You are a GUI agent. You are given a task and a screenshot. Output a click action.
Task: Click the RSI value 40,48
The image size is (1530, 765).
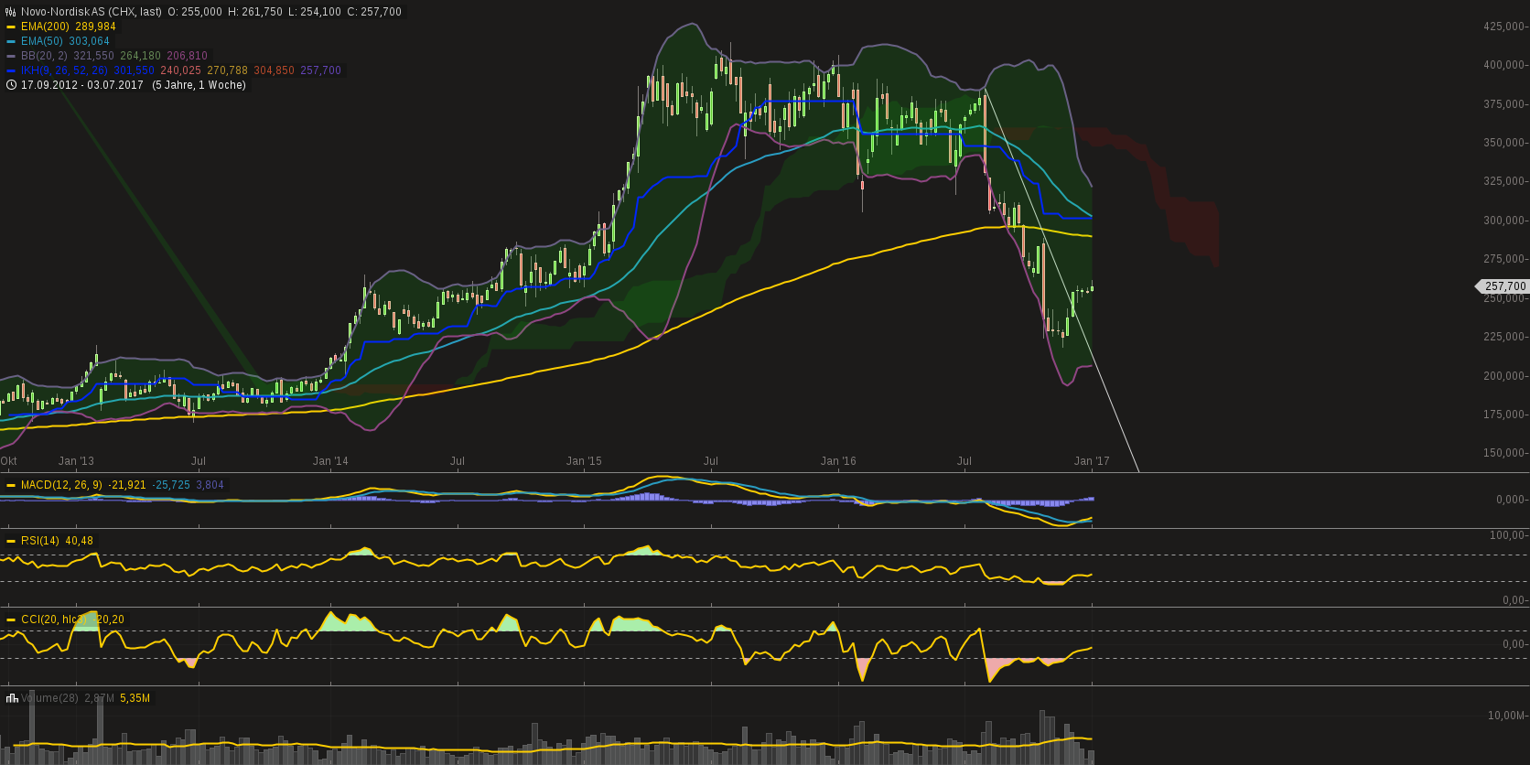80,541
